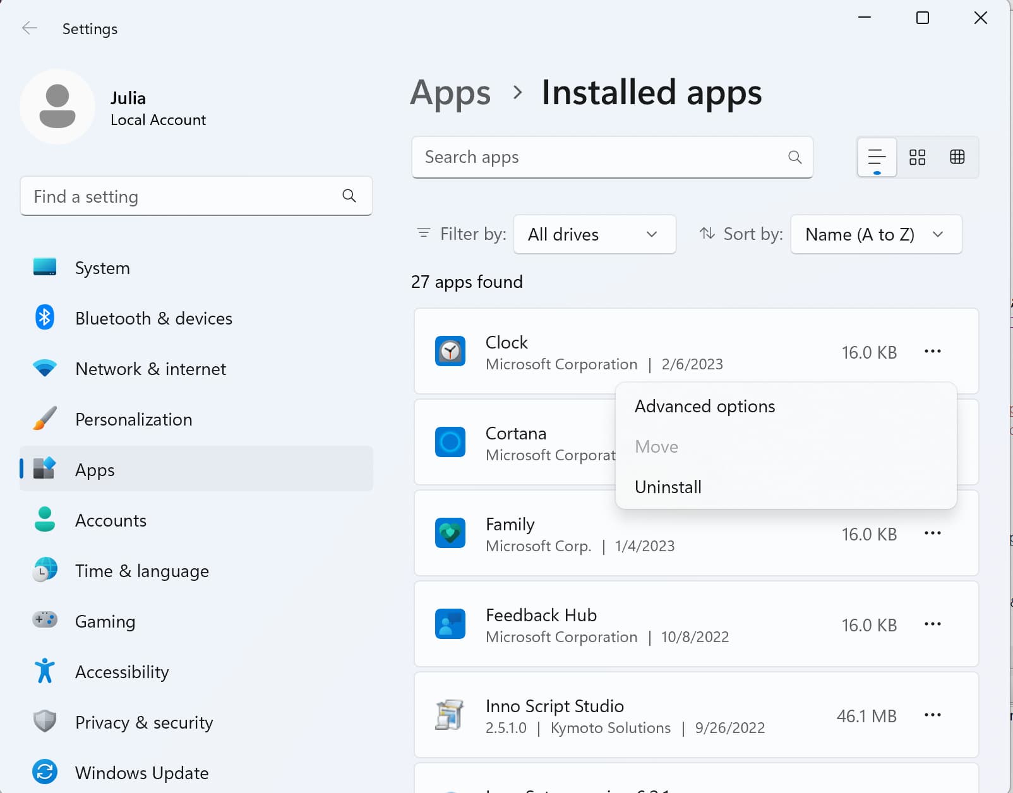Switch to grid view layout icon
The width and height of the screenshot is (1013, 793).
click(x=917, y=157)
